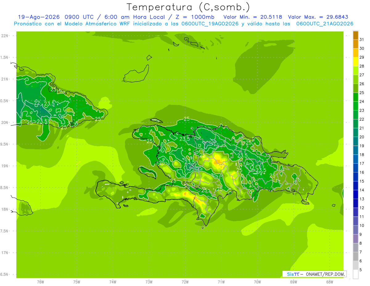Viewport: 370px width, 286px height.
Task: Click the '0600UTC_21AGO2026' valid-until time
Action: [325, 24]
